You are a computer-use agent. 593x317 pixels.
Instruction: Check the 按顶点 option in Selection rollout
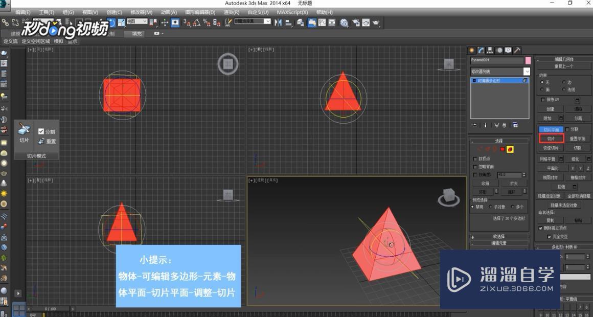pos(475,158)
